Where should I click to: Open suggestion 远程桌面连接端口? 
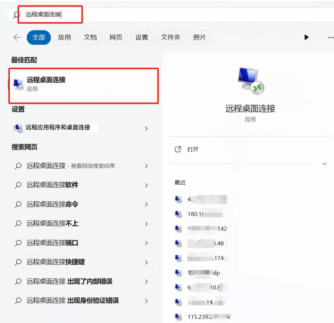coord(81,243)
